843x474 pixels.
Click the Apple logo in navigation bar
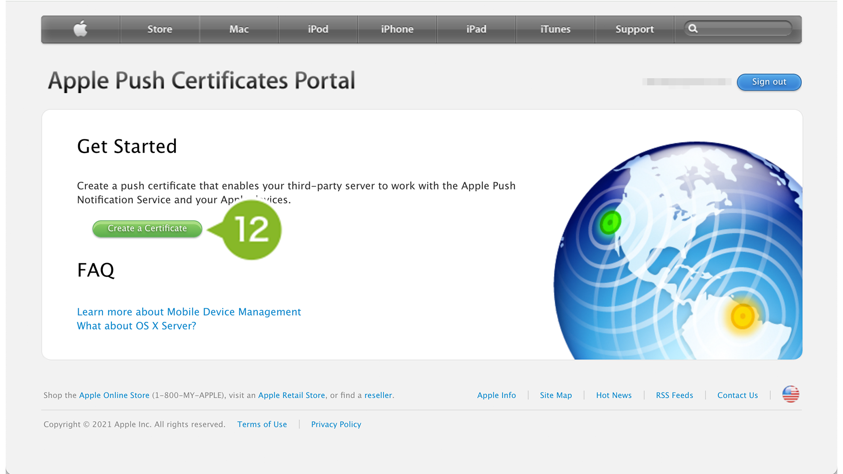point(81,29)
